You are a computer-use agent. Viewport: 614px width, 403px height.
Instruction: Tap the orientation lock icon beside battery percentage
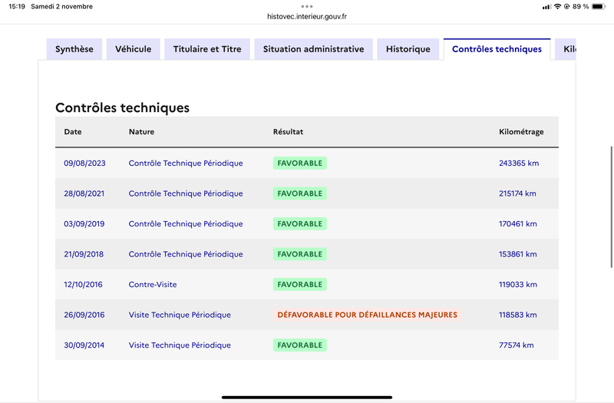point(566,6)
